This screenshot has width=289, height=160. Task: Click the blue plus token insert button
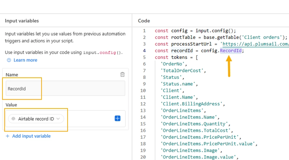pos(118,119)
